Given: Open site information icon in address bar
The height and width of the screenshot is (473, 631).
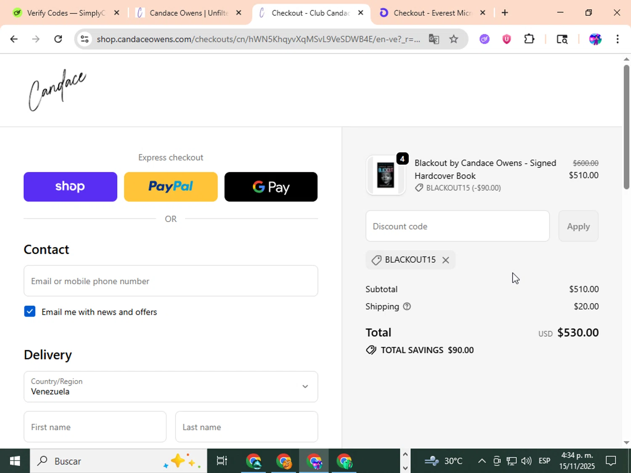Looking at the screenshot, I should pos(85,39).
